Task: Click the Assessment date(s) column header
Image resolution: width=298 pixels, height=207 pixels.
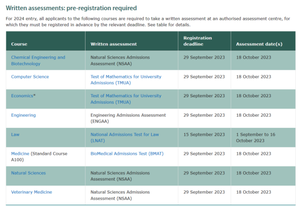Action: pos(259,44)
